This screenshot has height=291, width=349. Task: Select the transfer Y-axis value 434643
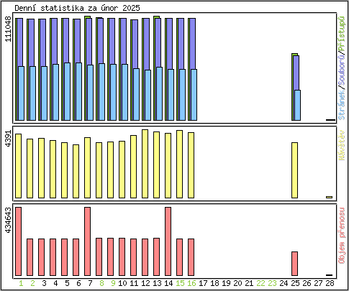click(x=9, y=220)
